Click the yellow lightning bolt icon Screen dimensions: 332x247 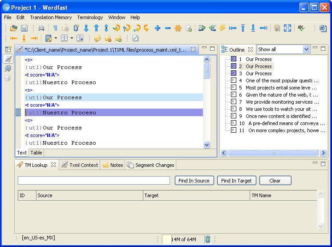pos(222,28)
